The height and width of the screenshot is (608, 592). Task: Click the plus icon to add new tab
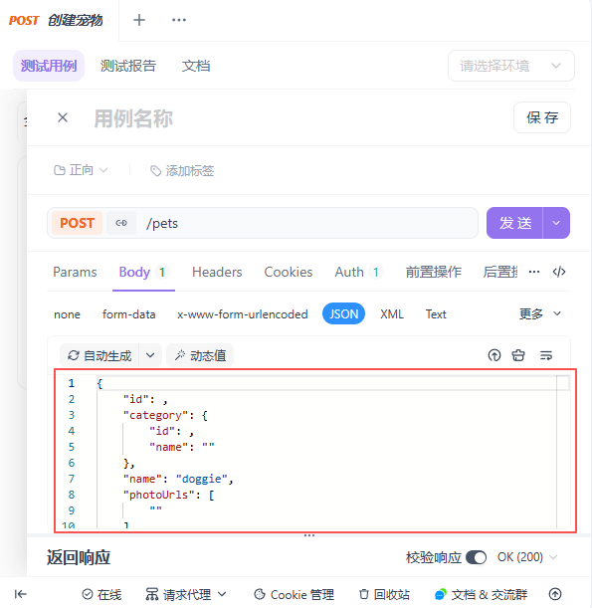click(139, 20)
